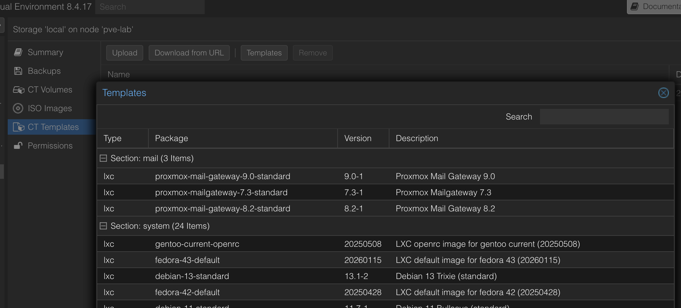This screenshot has height=308, width=681.
Task: Close the Templates dialog with X icon
Action: coord(663,93)
